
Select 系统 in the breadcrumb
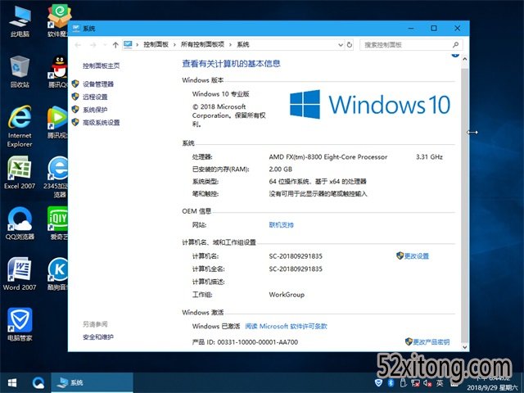pos(243,45)
